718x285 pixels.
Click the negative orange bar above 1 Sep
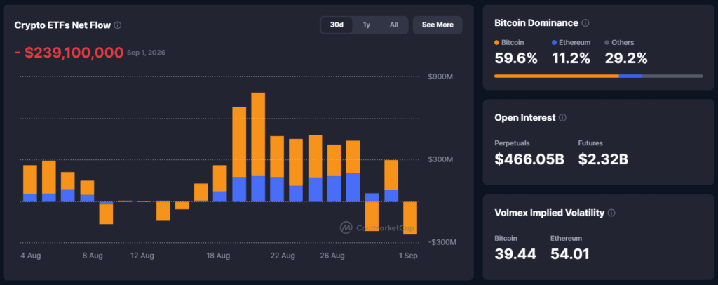tap(410, 218)
